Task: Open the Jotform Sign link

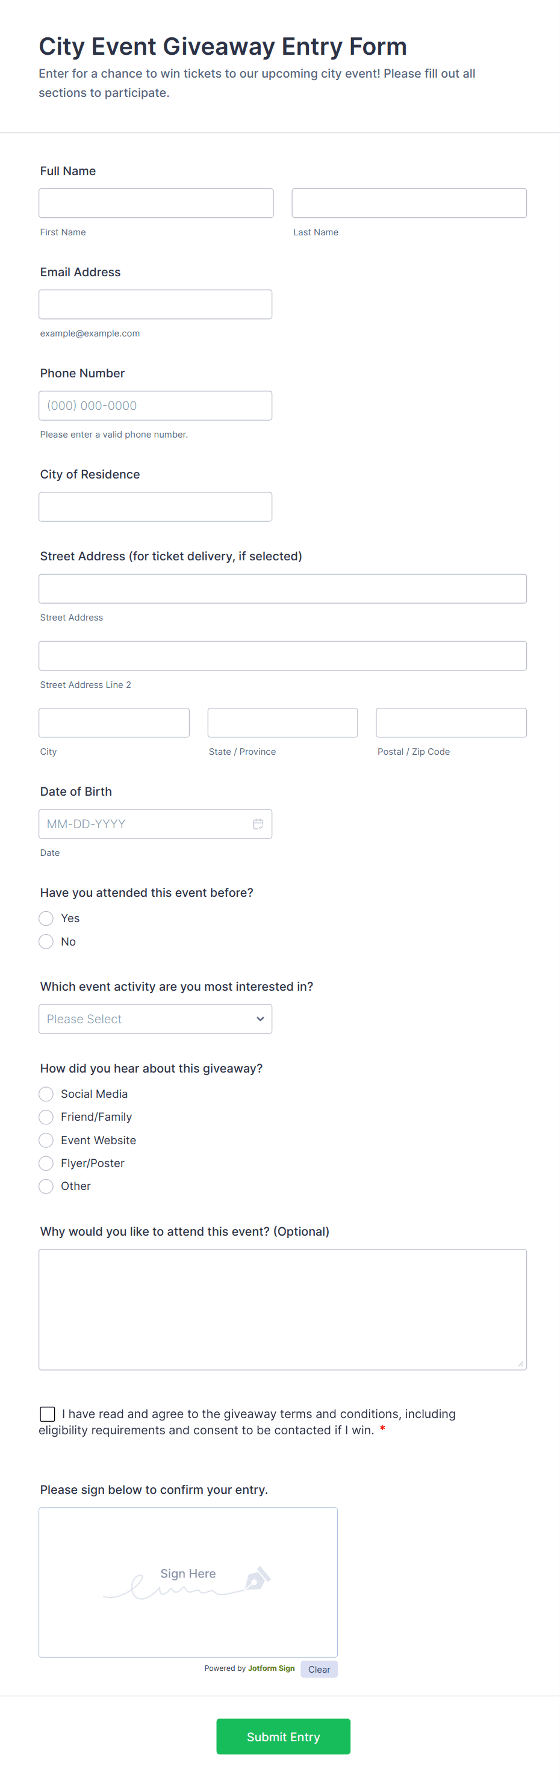Action: pos(271,1668)
